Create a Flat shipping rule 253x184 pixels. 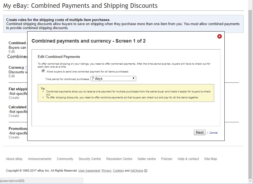(14, 98)
